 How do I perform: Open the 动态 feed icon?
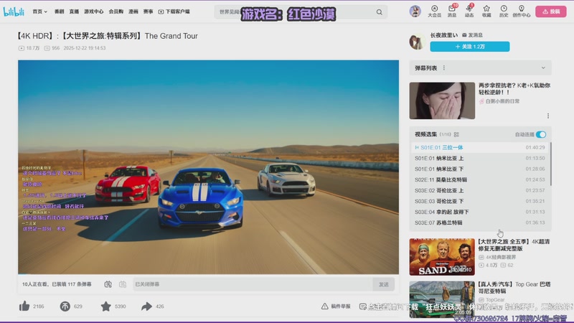(x=469, y=11)
